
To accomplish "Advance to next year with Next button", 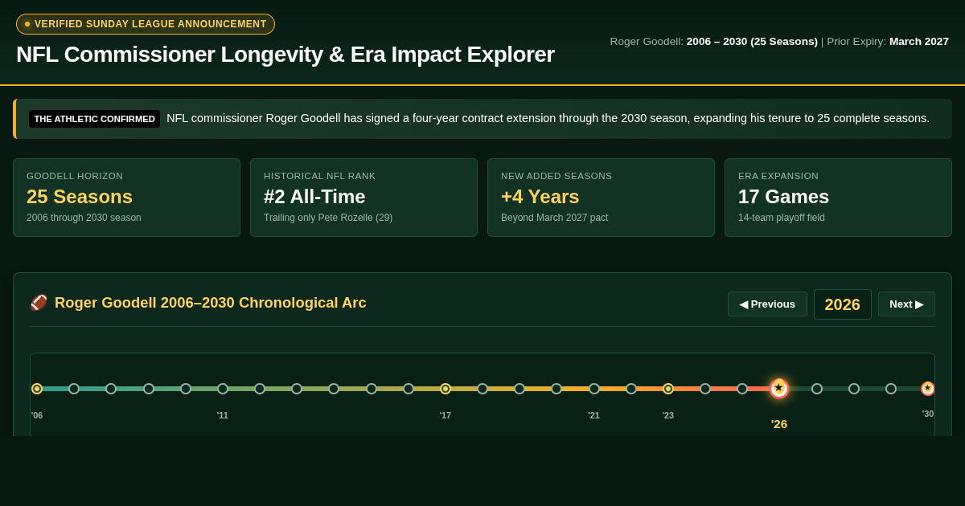I will [906, 304].
